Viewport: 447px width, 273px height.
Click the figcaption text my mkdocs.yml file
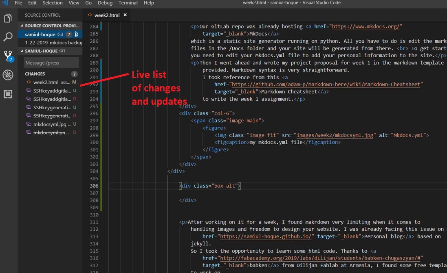276,142
